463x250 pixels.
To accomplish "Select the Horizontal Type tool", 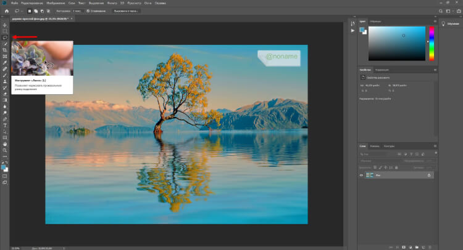I will pos(5,126).
